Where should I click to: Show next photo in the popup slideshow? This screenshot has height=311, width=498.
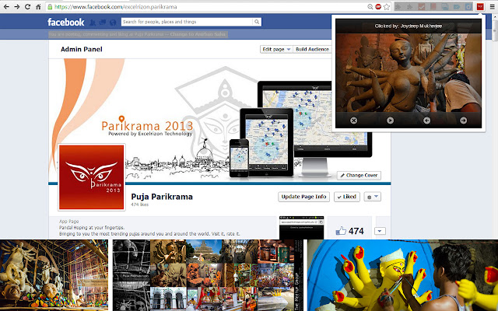(464, 121)
